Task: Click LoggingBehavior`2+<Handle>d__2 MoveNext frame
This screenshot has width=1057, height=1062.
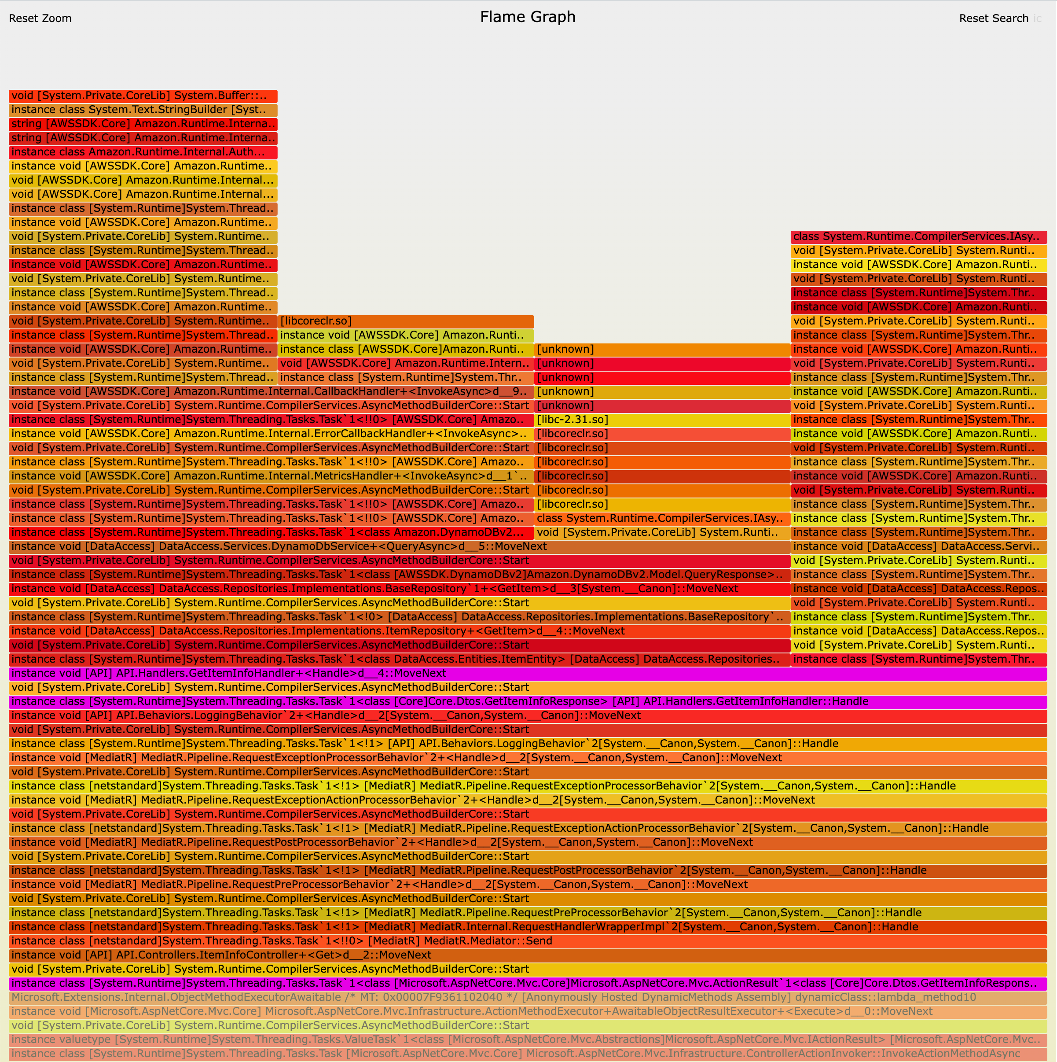Action: [528, 715]
